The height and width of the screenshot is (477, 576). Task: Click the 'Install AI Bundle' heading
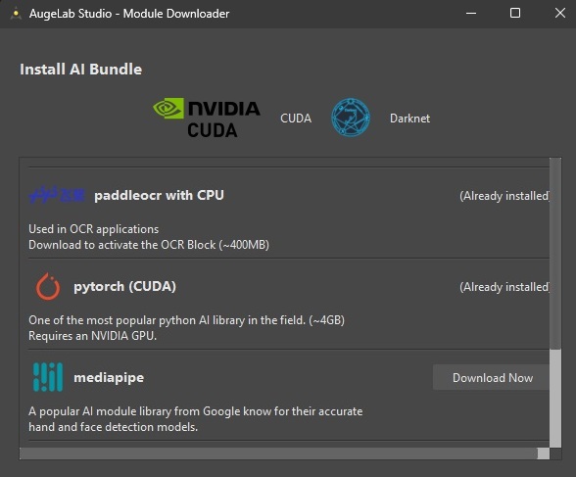coord(80,69)
